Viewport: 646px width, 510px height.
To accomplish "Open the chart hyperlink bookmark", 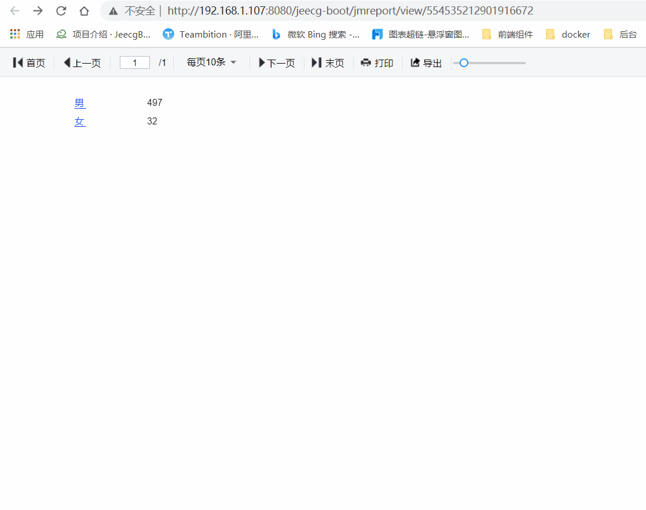I will click(421, 34).
